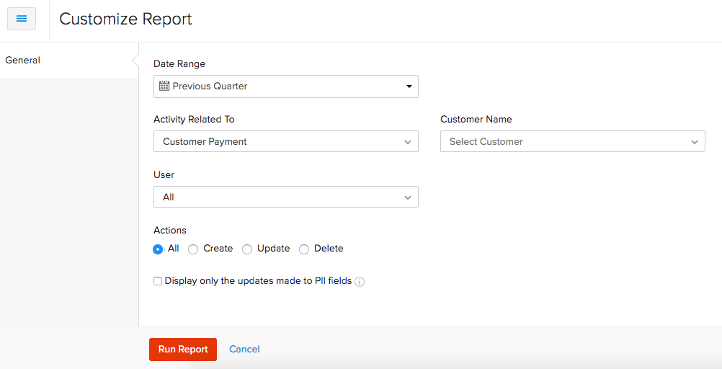The width and height of the screenshot is (722, 369).
Task: Choose the Create action radio button
Action: 193,249
